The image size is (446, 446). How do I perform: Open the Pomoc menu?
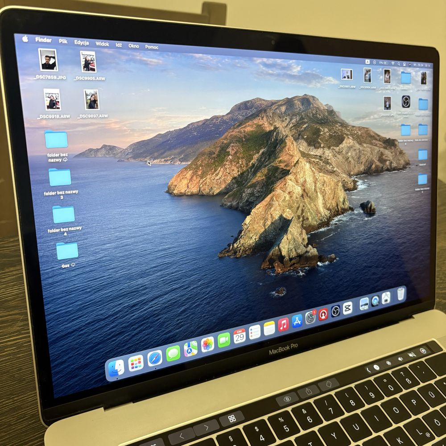[152, 47]
